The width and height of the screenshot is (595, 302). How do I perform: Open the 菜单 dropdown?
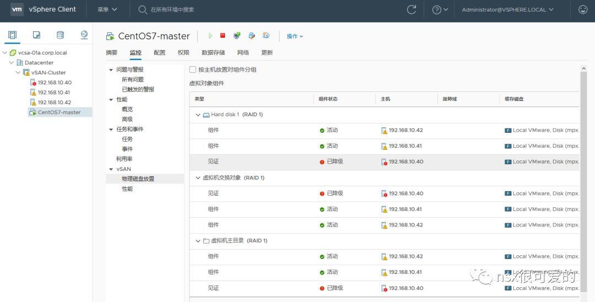click(x=107, y=9)
